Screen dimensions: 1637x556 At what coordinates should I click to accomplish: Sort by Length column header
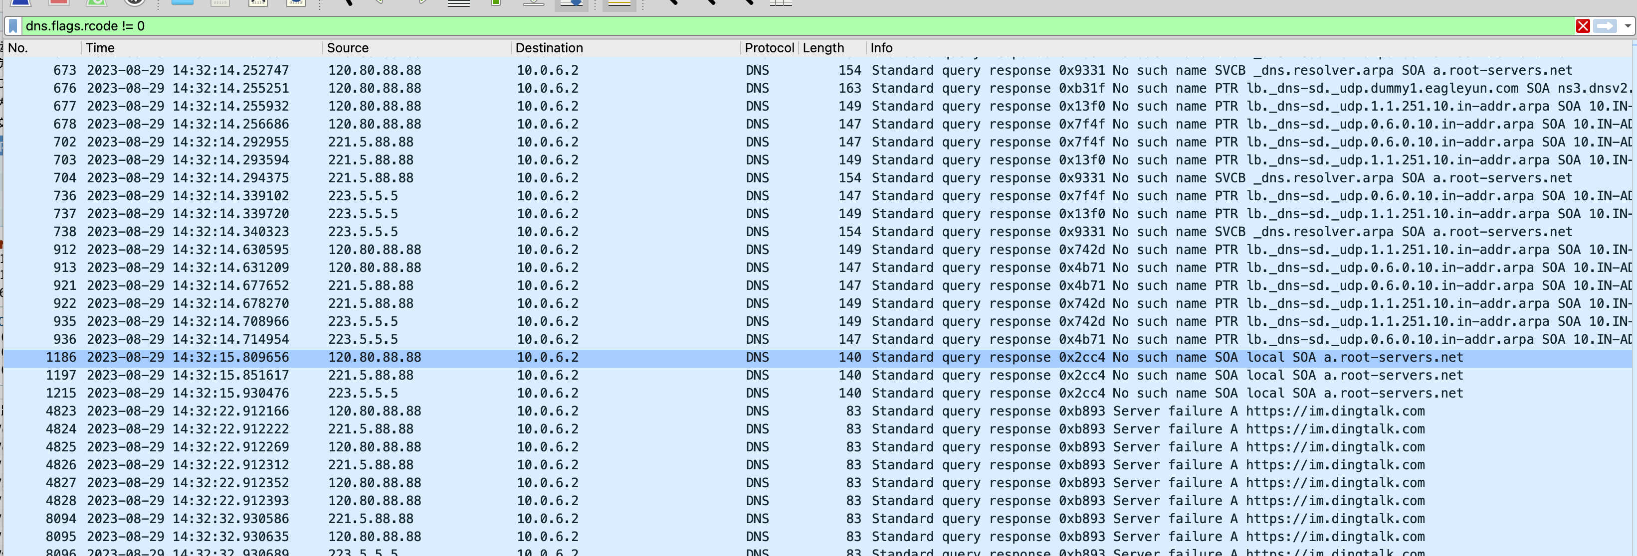[832, 48]
